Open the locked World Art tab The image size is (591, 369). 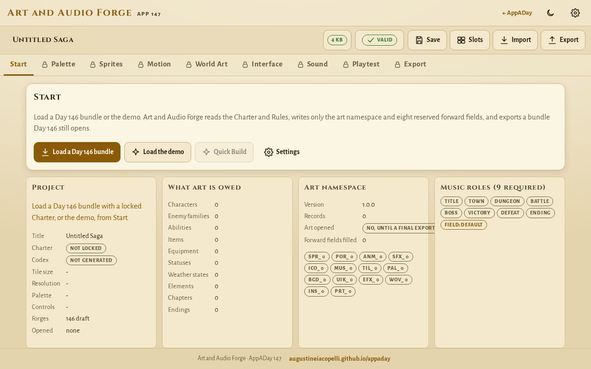(206, 65)
